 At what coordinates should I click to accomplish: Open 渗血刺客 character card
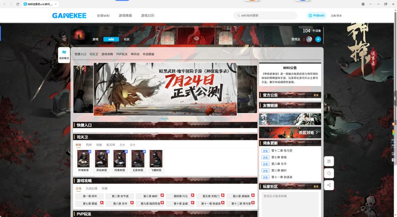(101, 161)
